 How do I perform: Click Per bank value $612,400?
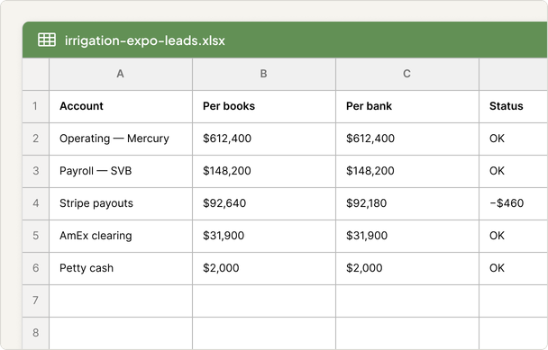[407, 139]
